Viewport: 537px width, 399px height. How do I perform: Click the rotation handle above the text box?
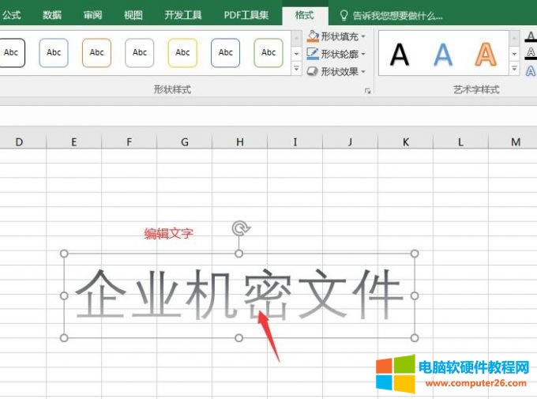click(x=241, y=228)
